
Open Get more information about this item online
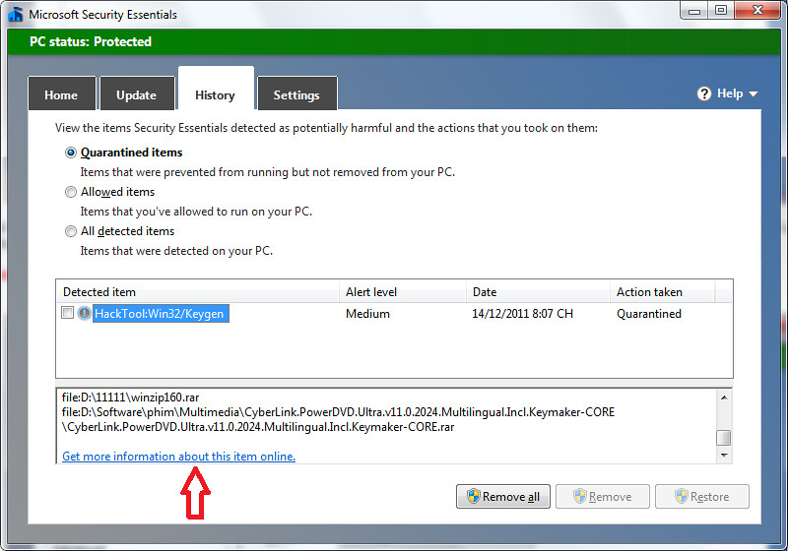click(178, 457)
